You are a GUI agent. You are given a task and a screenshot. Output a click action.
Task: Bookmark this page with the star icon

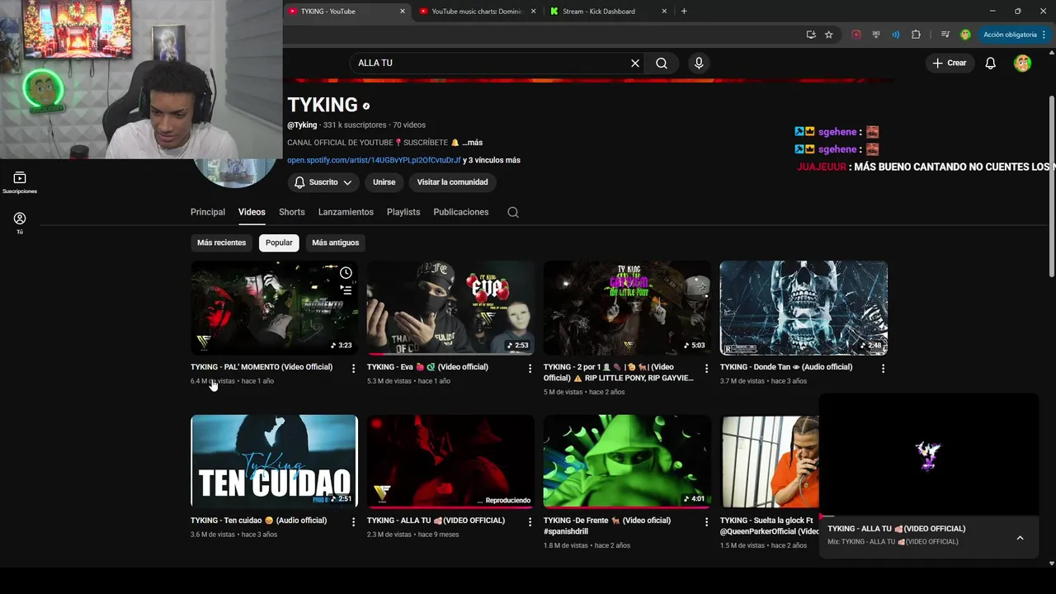coord(829,35)
